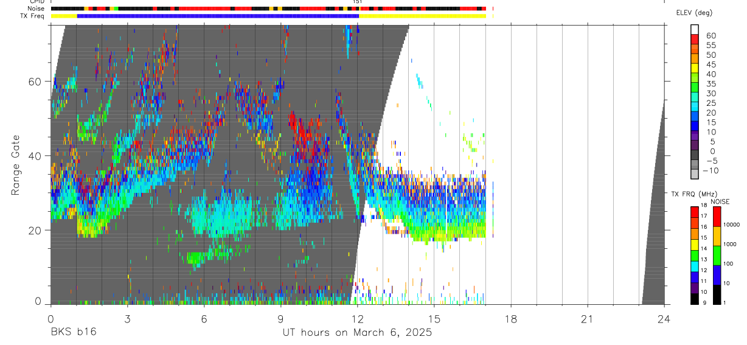Click the yellow TX Freq segment after 12 UT
Image resolution: width=747 pixels, height=345 pixels.
[423, 16]
